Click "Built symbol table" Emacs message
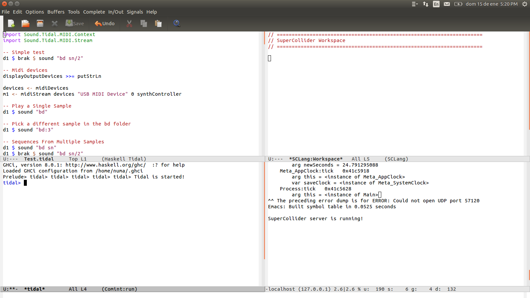This screenshot has width=530, height=298. (332, 207)
